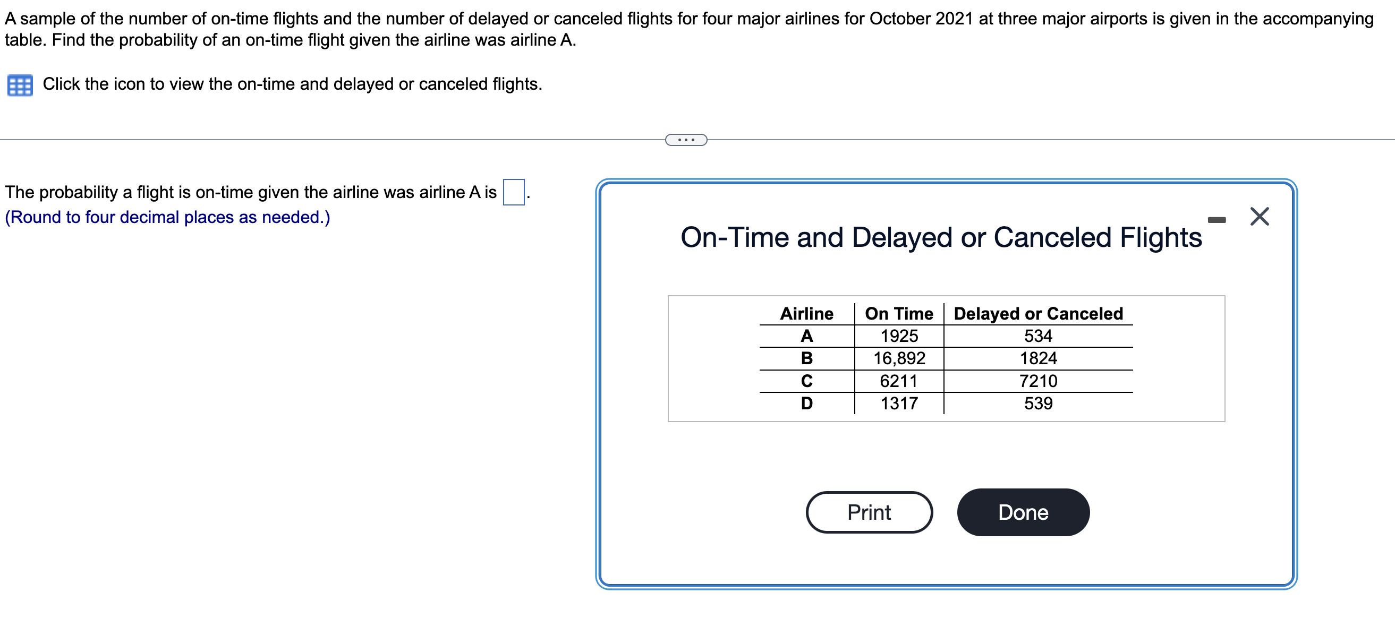
Task: Click the Airline column header
Action: (807, 313)
